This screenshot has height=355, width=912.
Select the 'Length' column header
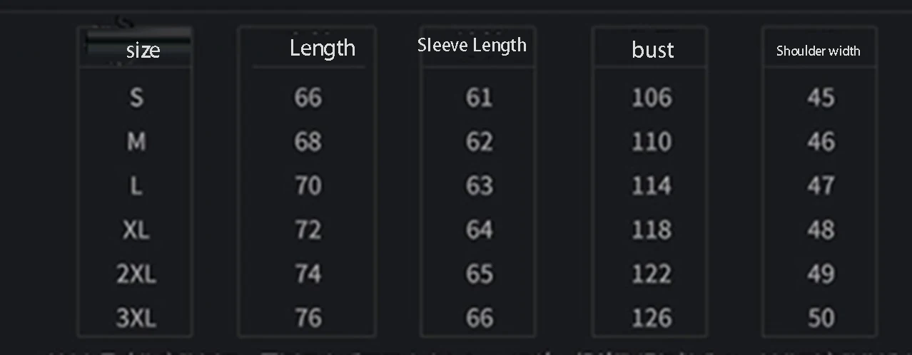[323, 48]
